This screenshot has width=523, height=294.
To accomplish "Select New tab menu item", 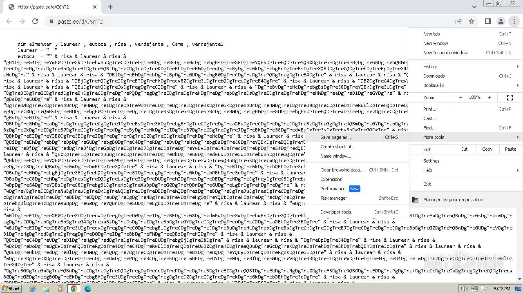I will pos(465,34).
